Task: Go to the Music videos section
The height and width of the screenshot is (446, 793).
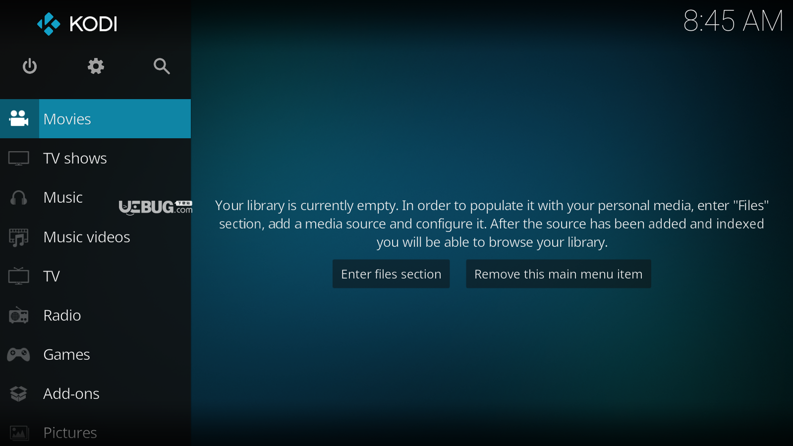Action: tap(87, 237)
